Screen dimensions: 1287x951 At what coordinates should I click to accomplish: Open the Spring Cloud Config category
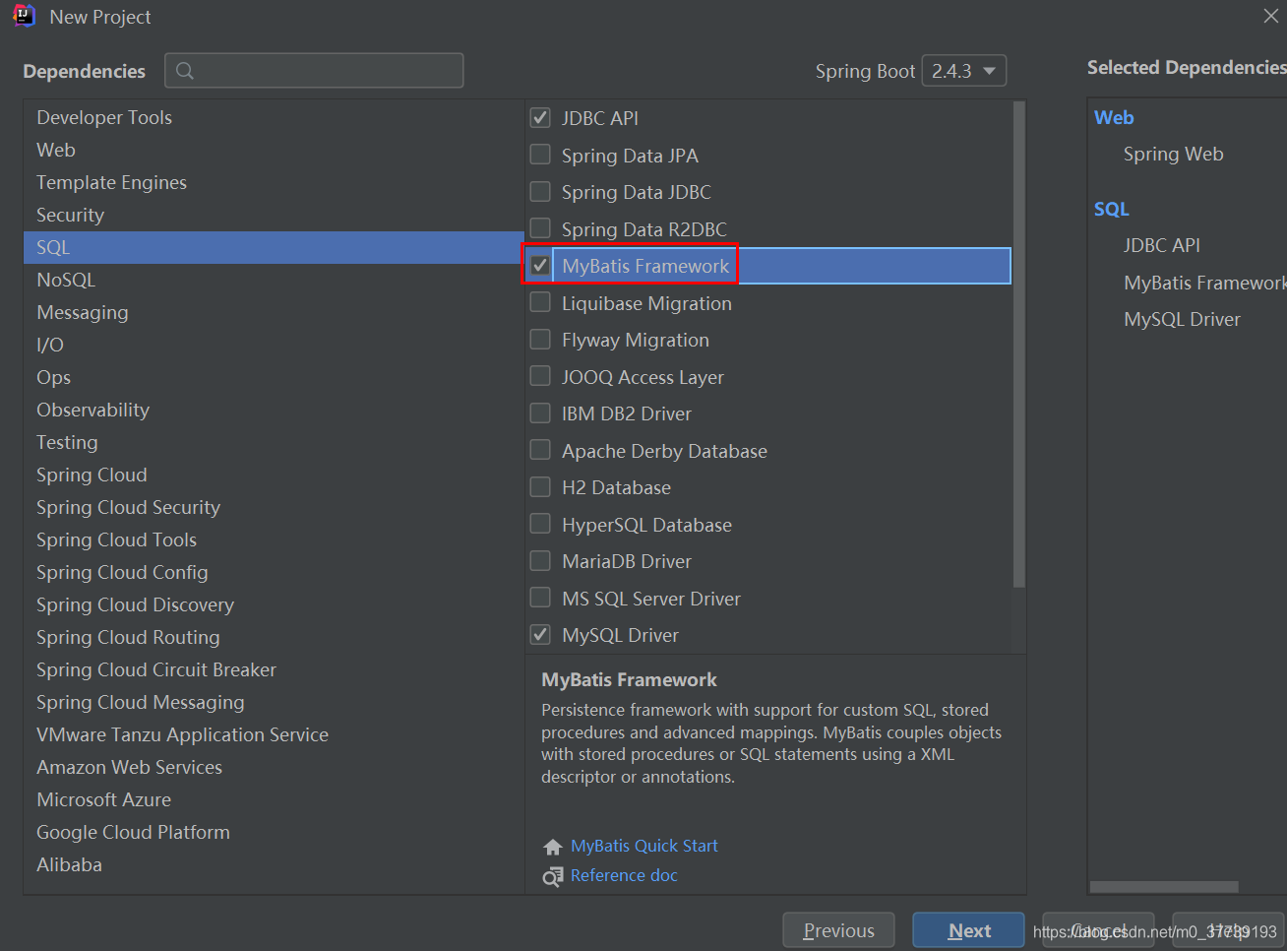[x=274, y=572]
